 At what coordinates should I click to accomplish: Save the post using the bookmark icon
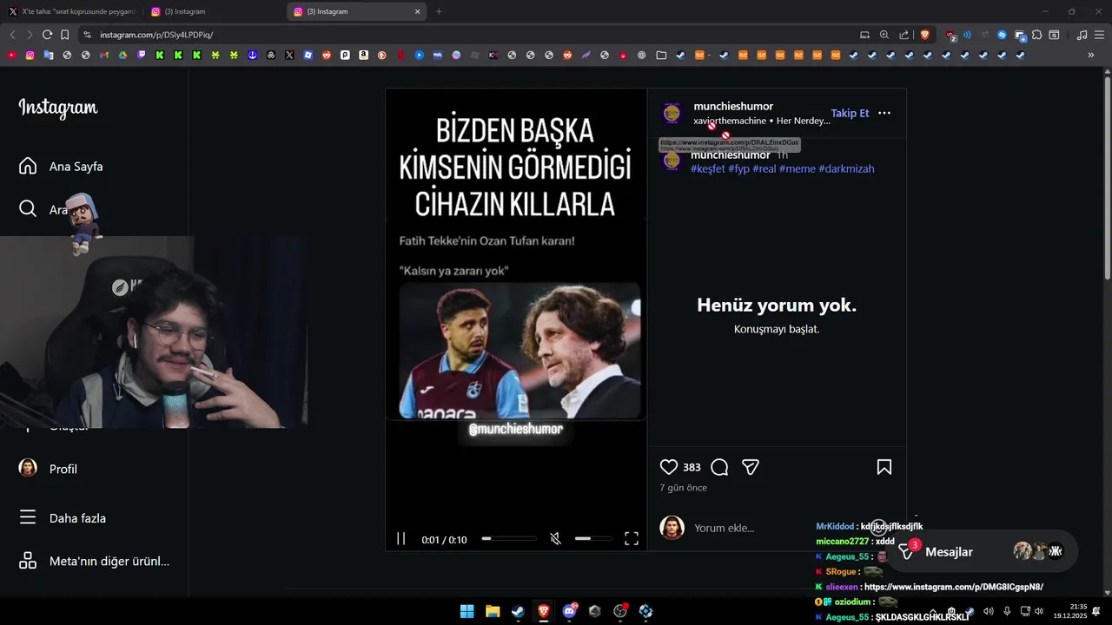(x=884, y=467)
